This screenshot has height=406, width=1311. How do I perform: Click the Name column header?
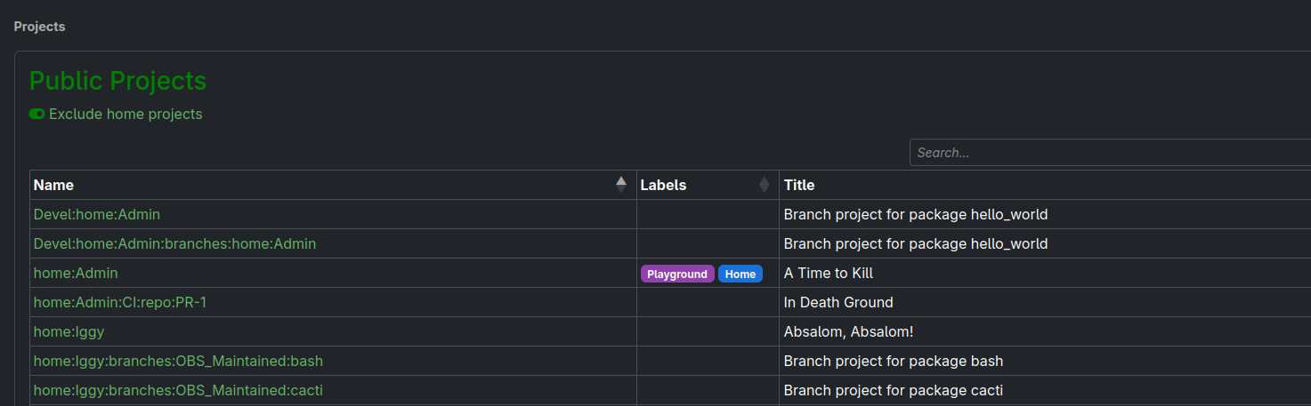[53, 185]
